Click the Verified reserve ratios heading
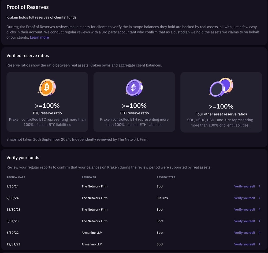 click(x=28, y=56)
